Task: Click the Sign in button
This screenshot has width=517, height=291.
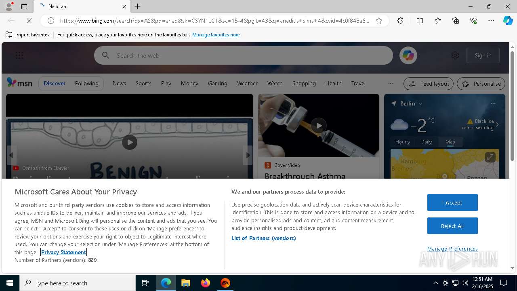Action: point(483,55)
